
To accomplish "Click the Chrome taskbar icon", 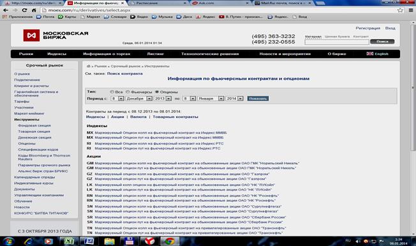I will [x=170, y=242].
